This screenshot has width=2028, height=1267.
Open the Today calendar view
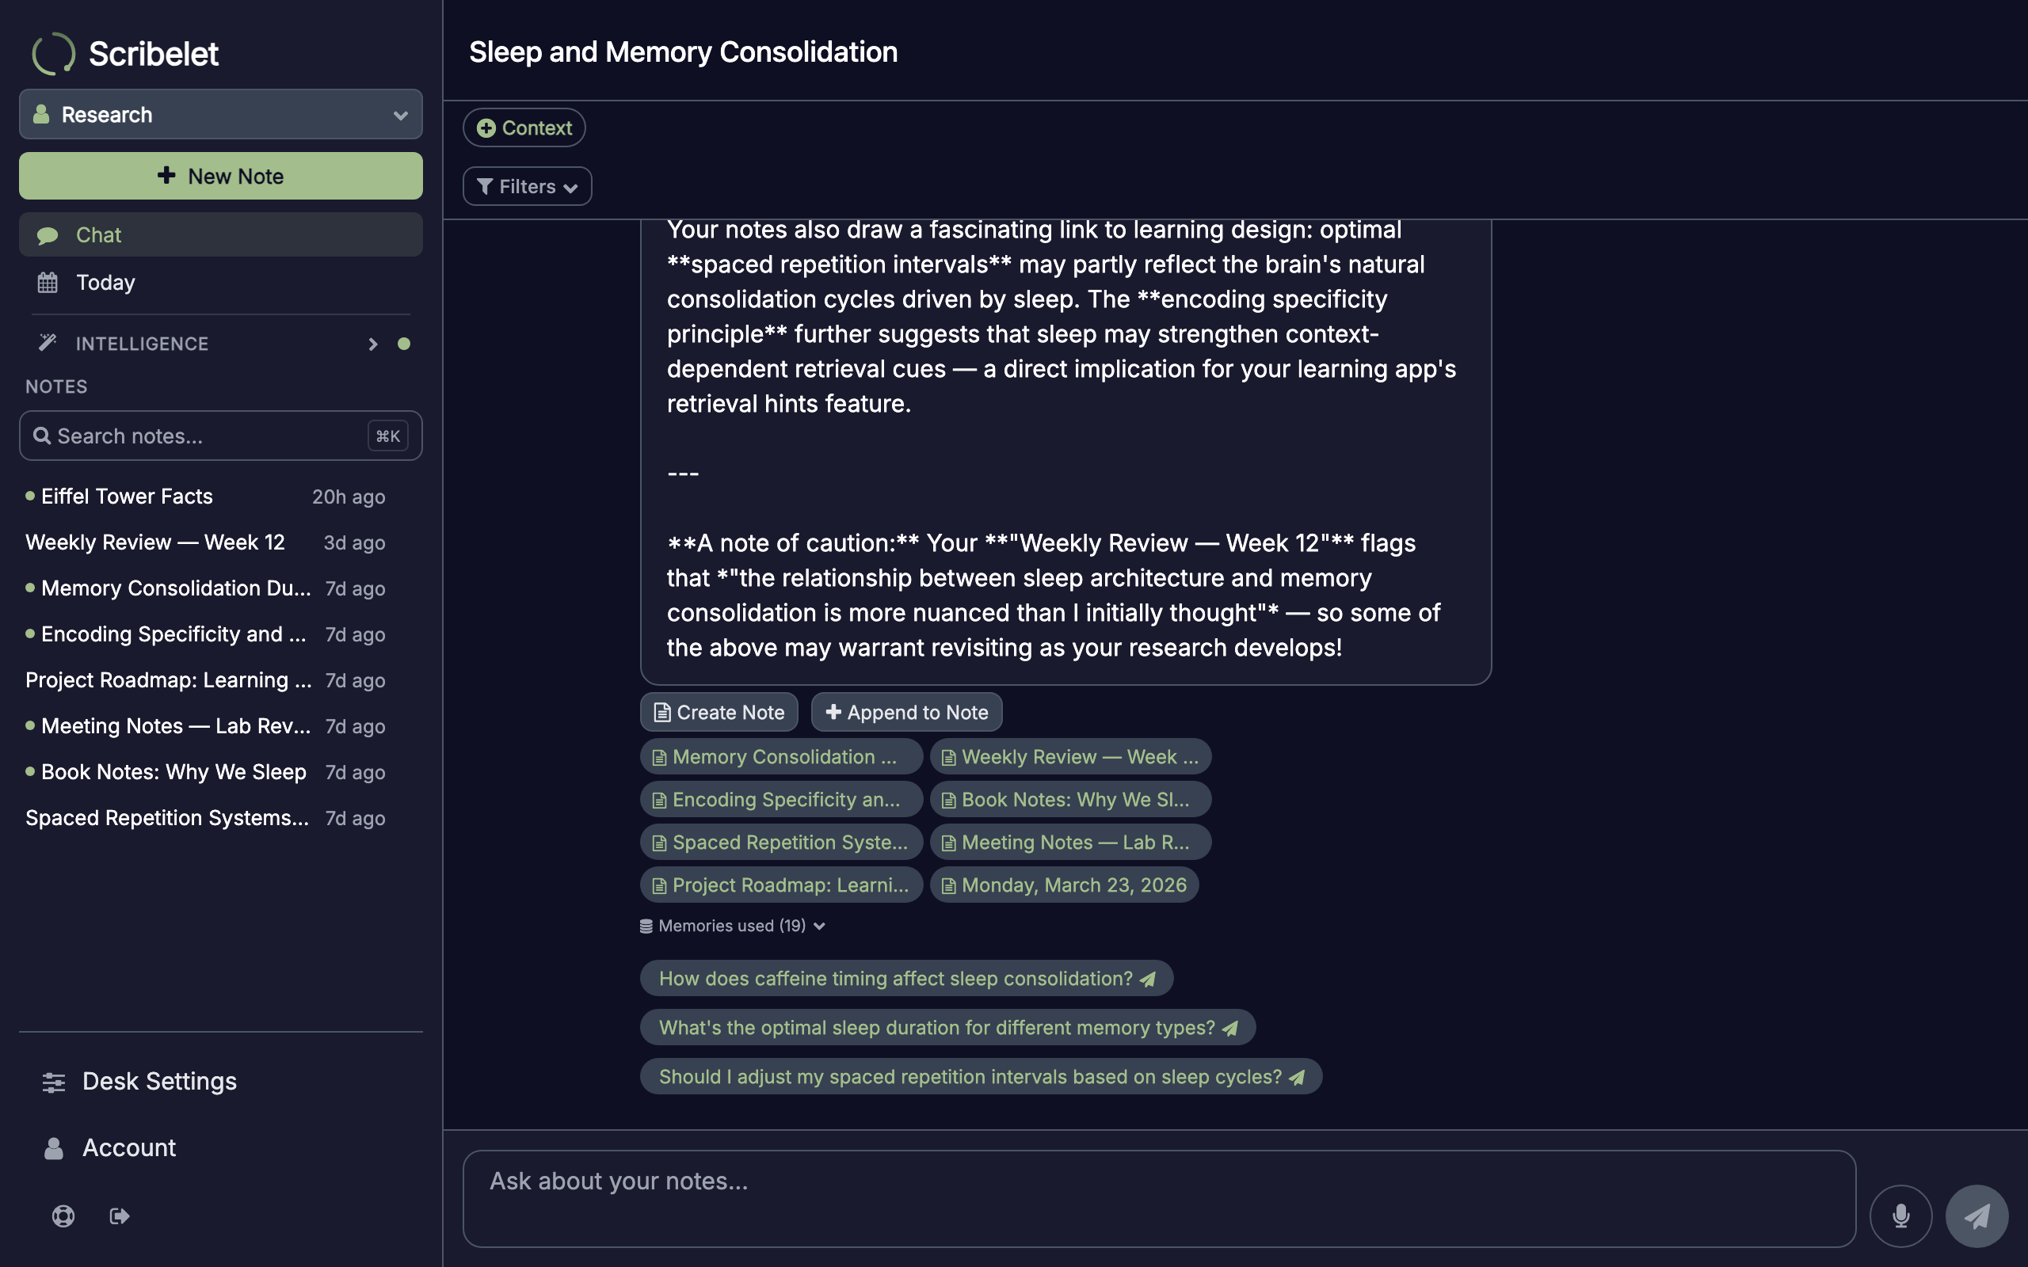[x=220, y=283]
